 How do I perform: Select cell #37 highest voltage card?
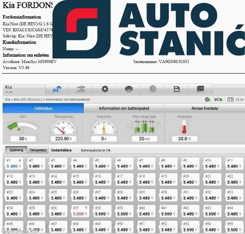pyautogui.click(x=80, y=211)
